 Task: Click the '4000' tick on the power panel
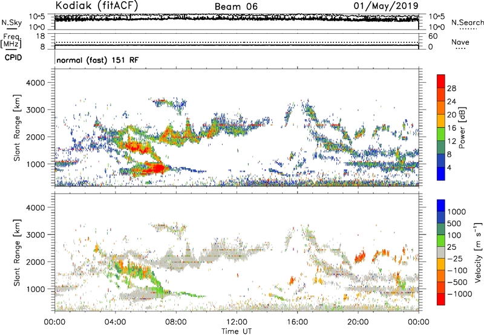pyautogui.click(x=35, y=83)
